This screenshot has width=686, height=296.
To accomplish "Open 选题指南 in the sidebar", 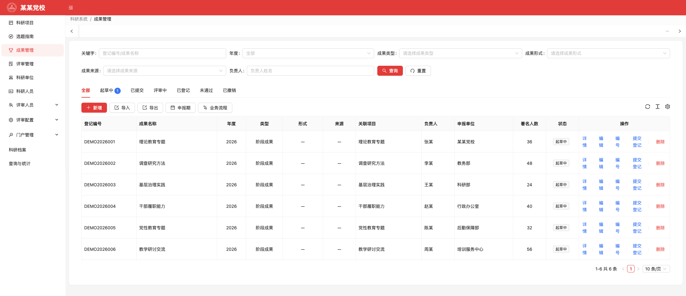I will [33, 36].
